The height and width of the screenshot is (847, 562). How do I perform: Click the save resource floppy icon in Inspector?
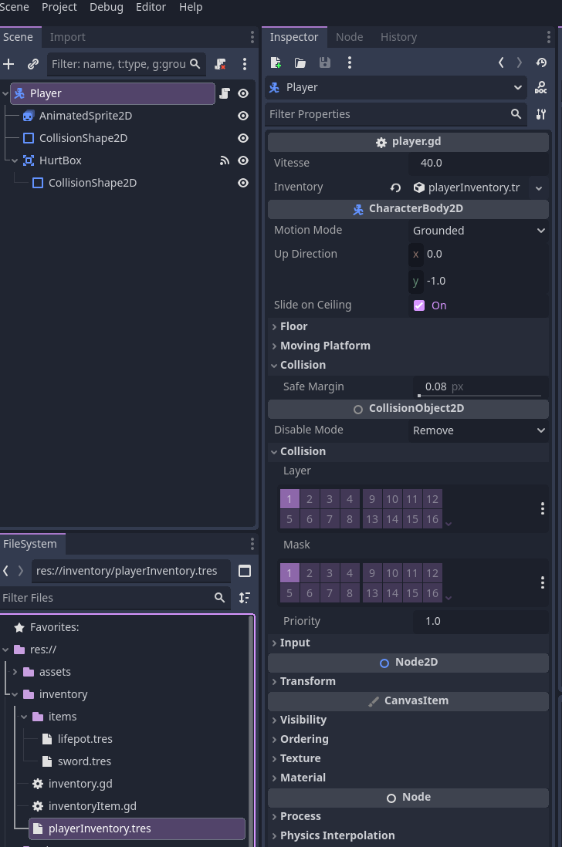click(x=324, y=62)
